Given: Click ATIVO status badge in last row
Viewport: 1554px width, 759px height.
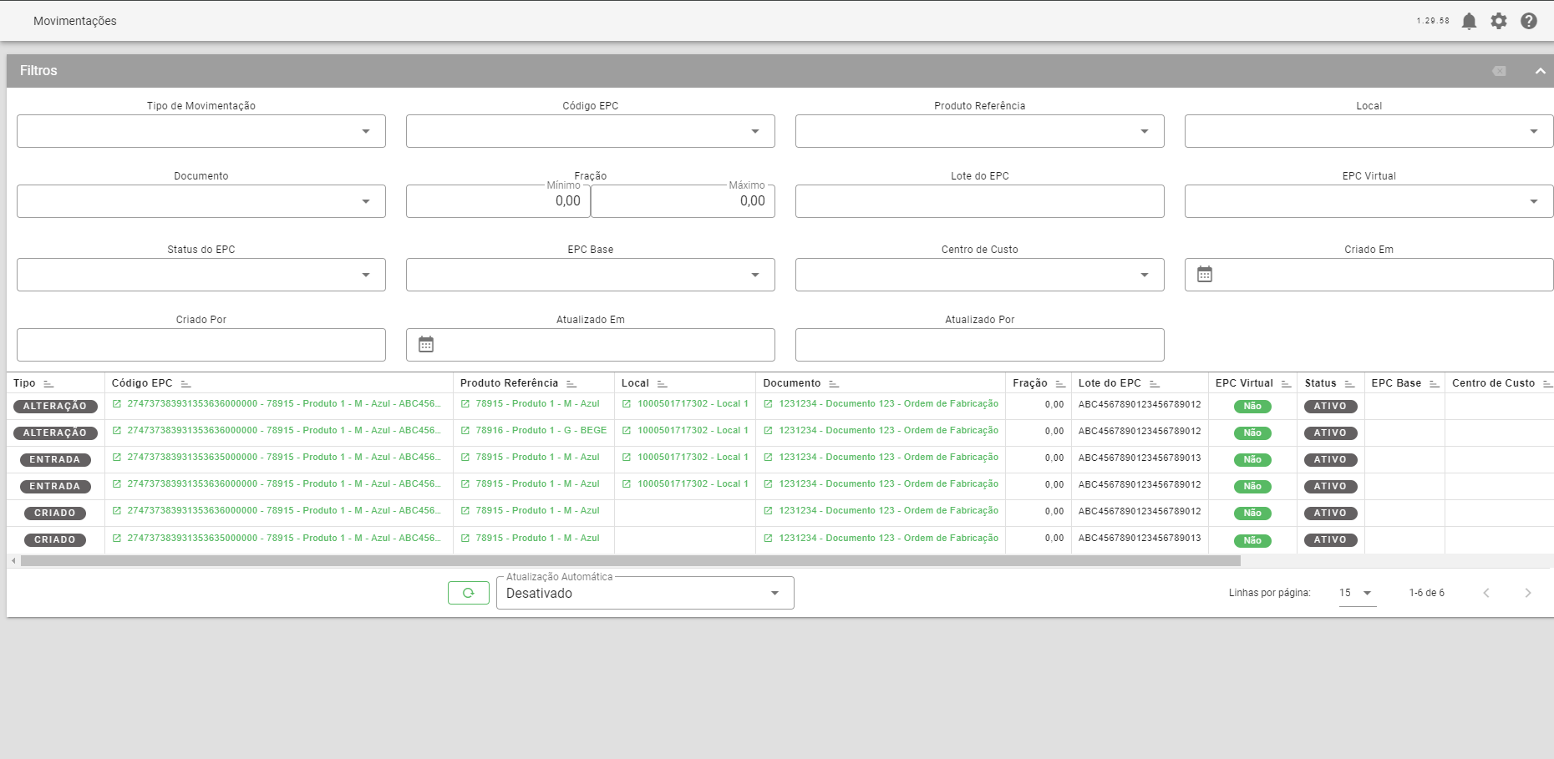Looking at the screenshot, I should point(1330,540).
